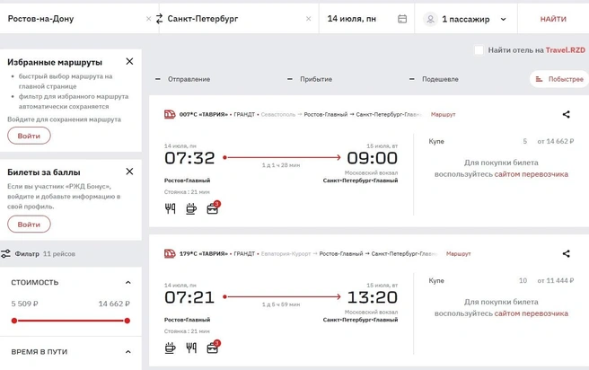Click minimum price slider handle 5 509 ₽
Screen dimensions: 589x370
tap(14, 321)
